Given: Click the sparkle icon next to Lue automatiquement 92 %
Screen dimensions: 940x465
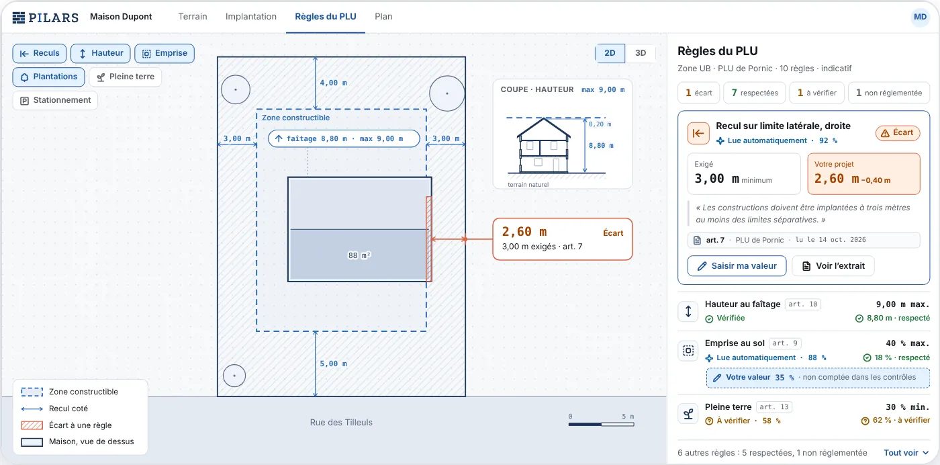Looking at the screenshot, I should pyautogui.click(x=720, y=141).
